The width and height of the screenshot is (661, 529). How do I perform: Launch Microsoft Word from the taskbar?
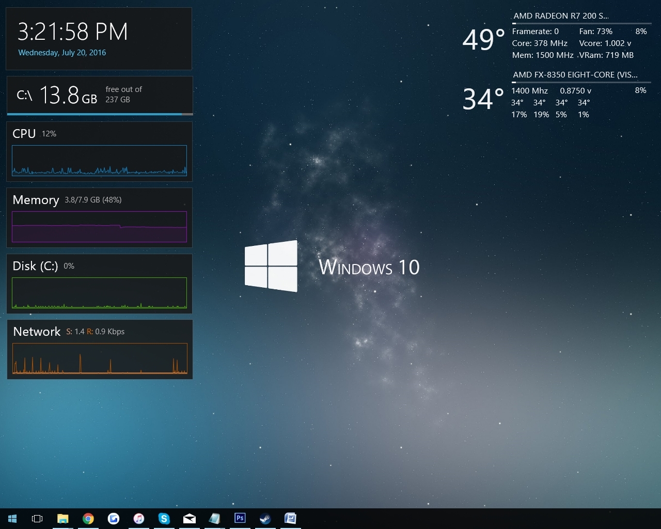coord(291,518)
